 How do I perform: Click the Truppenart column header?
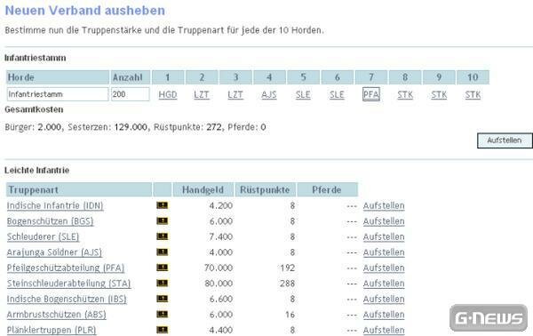[79, 189]
